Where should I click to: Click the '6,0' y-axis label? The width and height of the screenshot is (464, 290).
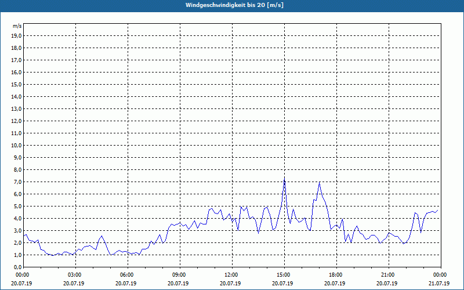[17, 194]
